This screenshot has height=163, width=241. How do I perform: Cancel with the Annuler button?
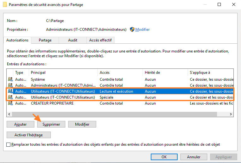pyautogui.click(x=194, y=157)
